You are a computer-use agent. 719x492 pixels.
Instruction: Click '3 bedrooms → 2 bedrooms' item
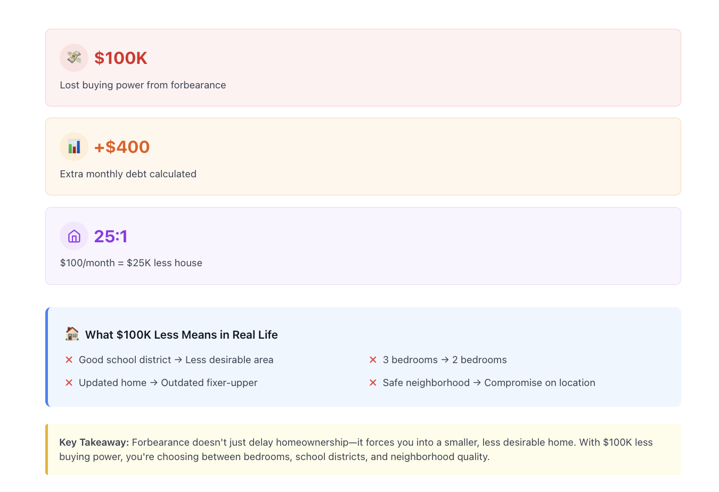445,360
